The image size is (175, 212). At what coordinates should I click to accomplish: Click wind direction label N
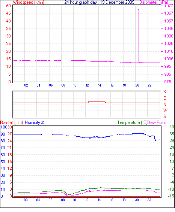tap(165, 105)
